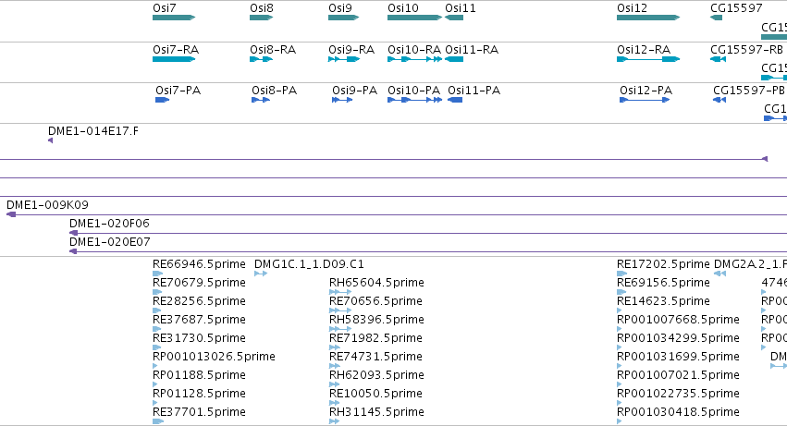Select the DME1-020E07 clone line
787x426 pixels.
[428, 251]
